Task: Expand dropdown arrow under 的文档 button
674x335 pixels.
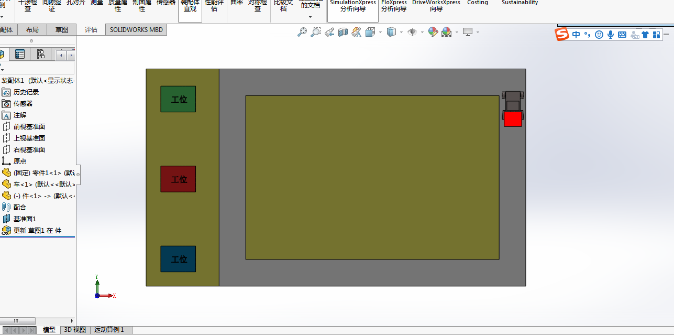Action: 310,17
